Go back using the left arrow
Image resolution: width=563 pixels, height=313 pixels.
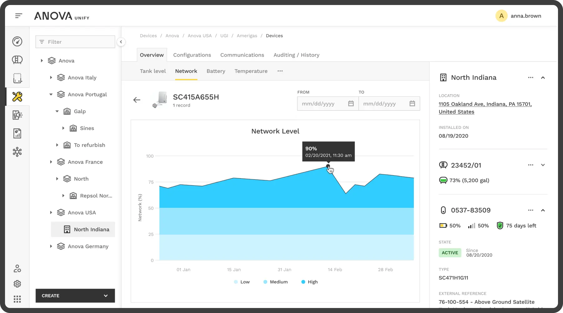tap(137, 100)
